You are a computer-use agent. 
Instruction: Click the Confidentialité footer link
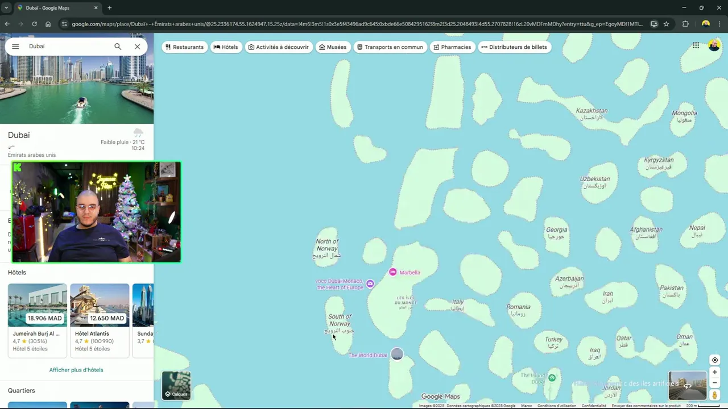pyautogui.click(x=594, y=406)
